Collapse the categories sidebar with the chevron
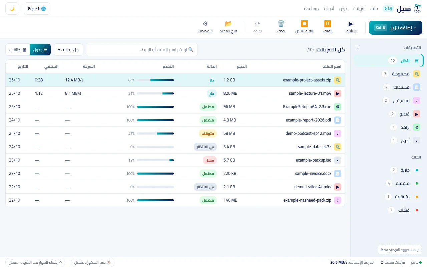Screen dimensions: 427x267 [358, 48]
